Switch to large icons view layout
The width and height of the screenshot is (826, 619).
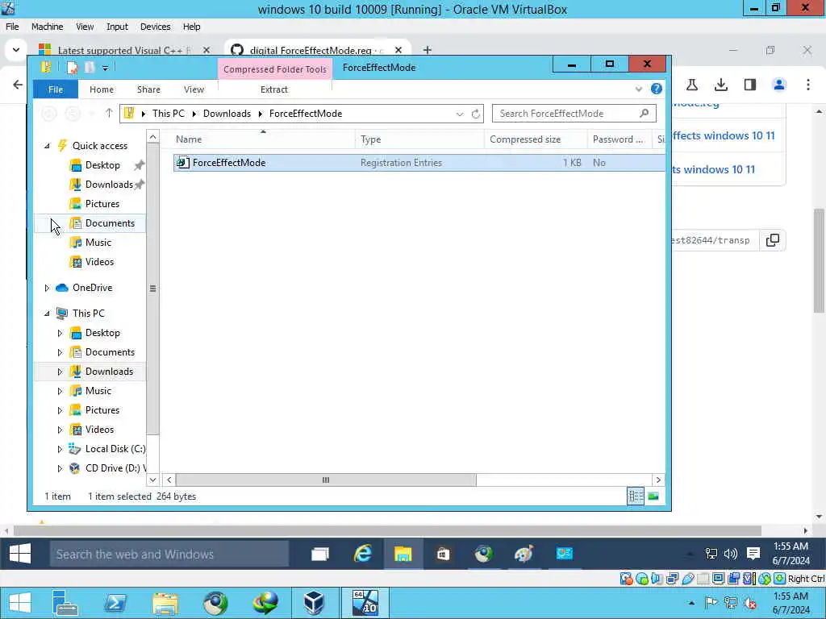click(653, 496)
